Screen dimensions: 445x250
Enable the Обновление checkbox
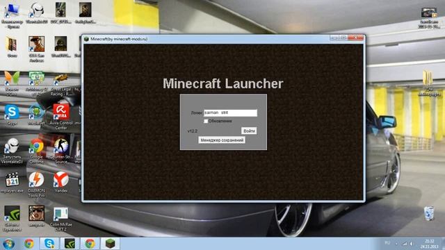206,122
